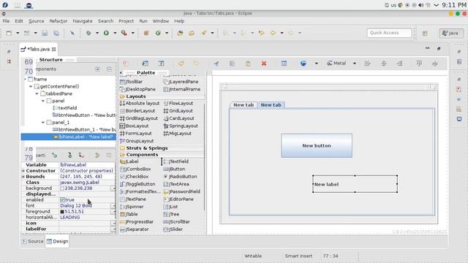
Task: Click the Quick Access search field
Action: pyautogui.click(x=389, y=33)
